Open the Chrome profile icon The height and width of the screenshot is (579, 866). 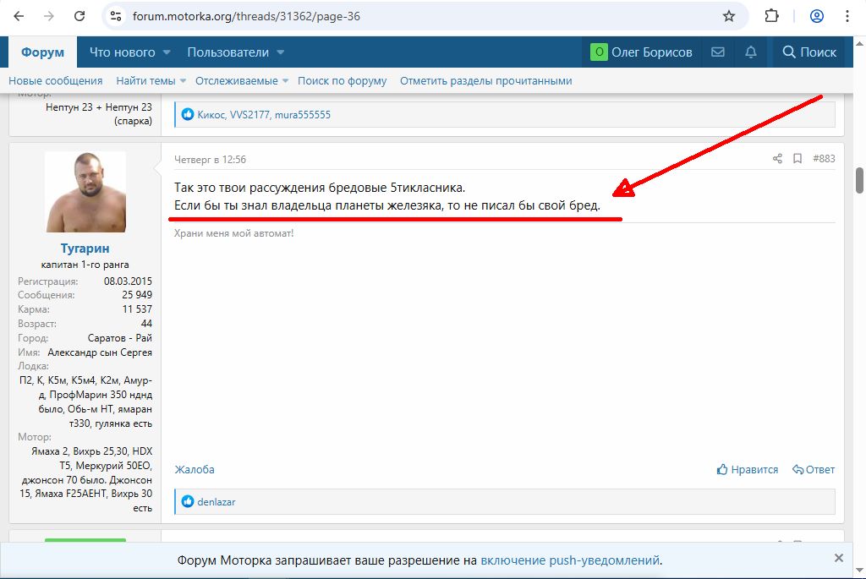[x=816, y=16]
